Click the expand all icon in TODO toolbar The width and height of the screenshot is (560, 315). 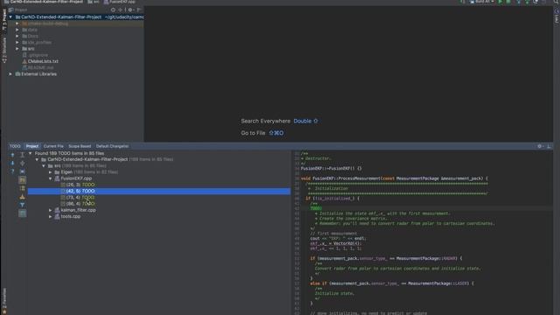point(22,155)
